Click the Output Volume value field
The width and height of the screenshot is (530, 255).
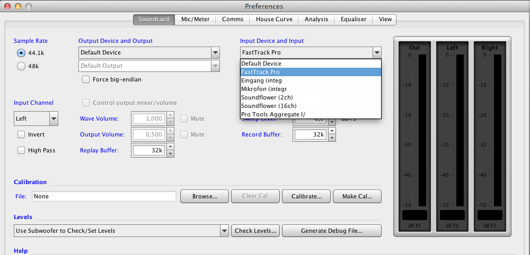tap(149, 134)
